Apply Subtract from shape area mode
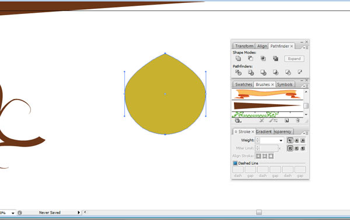 (x=250, y=59)
